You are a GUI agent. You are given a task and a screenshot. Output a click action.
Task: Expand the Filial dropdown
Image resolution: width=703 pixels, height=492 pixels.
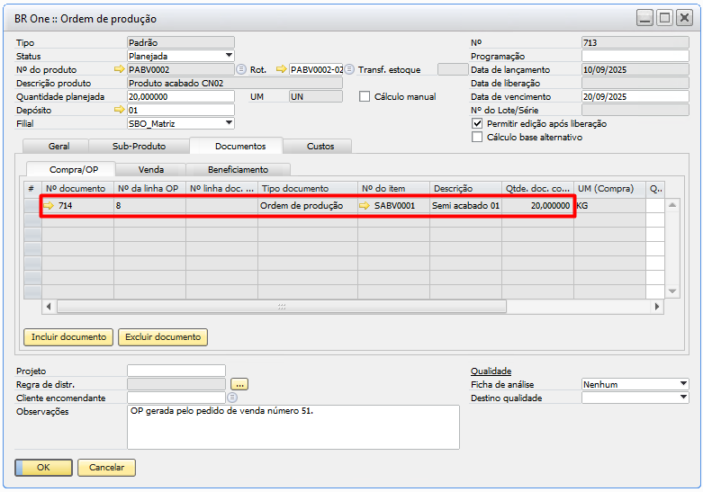(x=229, y=123)
